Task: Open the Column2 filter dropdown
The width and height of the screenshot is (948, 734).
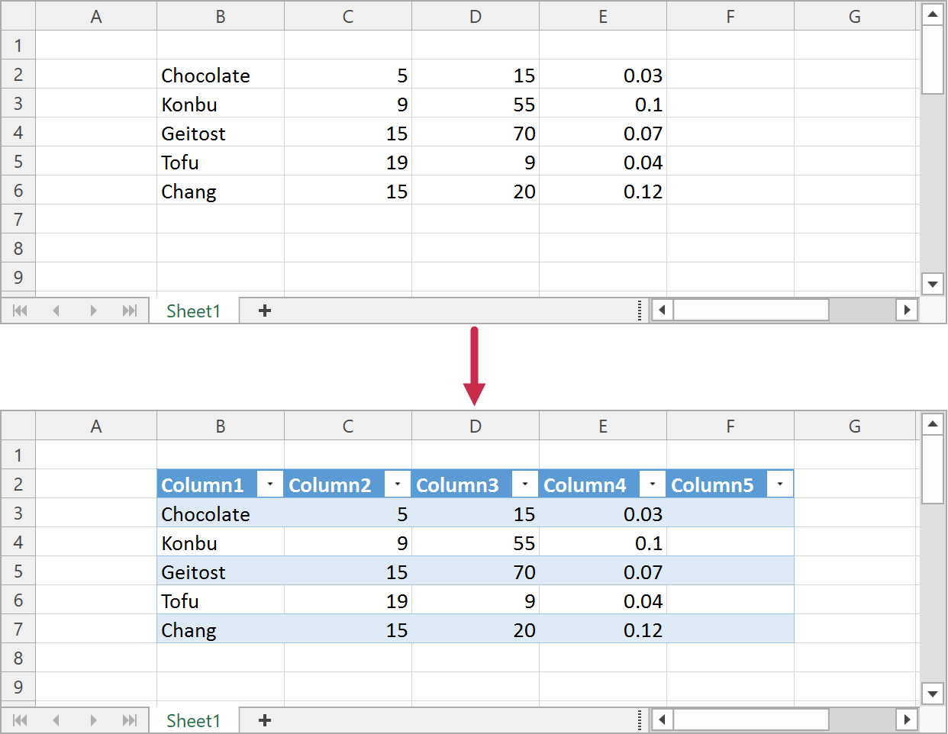Action: click(398, 485)
